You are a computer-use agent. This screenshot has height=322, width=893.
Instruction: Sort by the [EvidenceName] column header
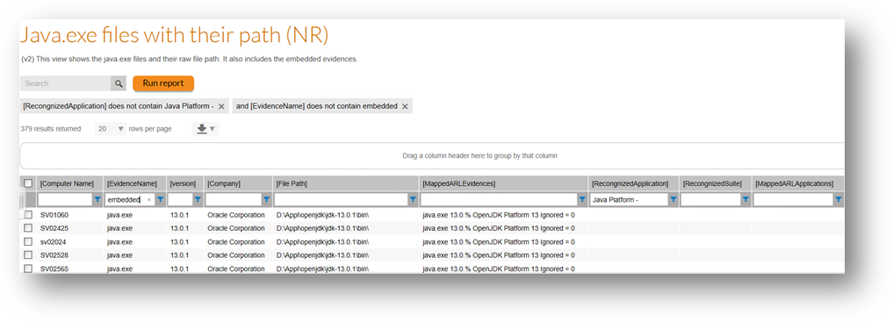click(132, 183)
